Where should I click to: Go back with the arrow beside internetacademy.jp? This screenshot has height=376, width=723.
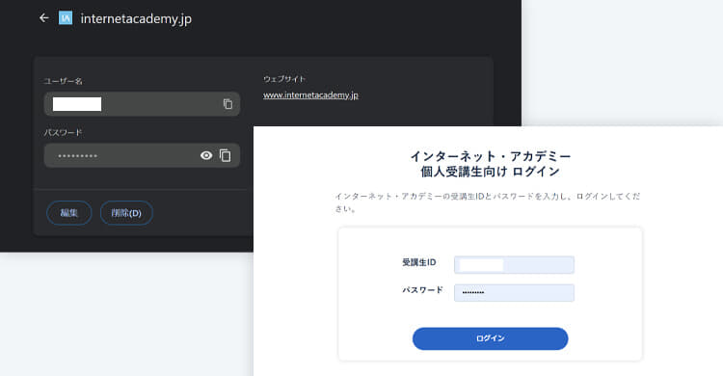(43, 18)
